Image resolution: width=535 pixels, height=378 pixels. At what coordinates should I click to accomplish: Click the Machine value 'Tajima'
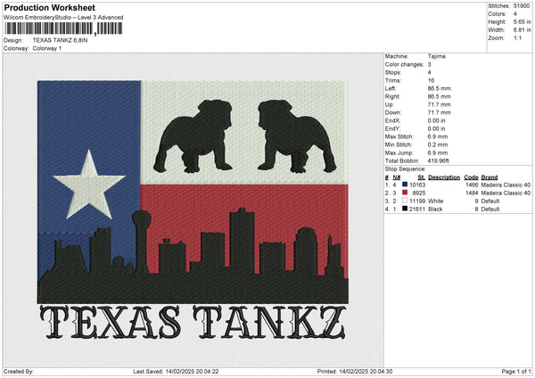coord(436,56)
